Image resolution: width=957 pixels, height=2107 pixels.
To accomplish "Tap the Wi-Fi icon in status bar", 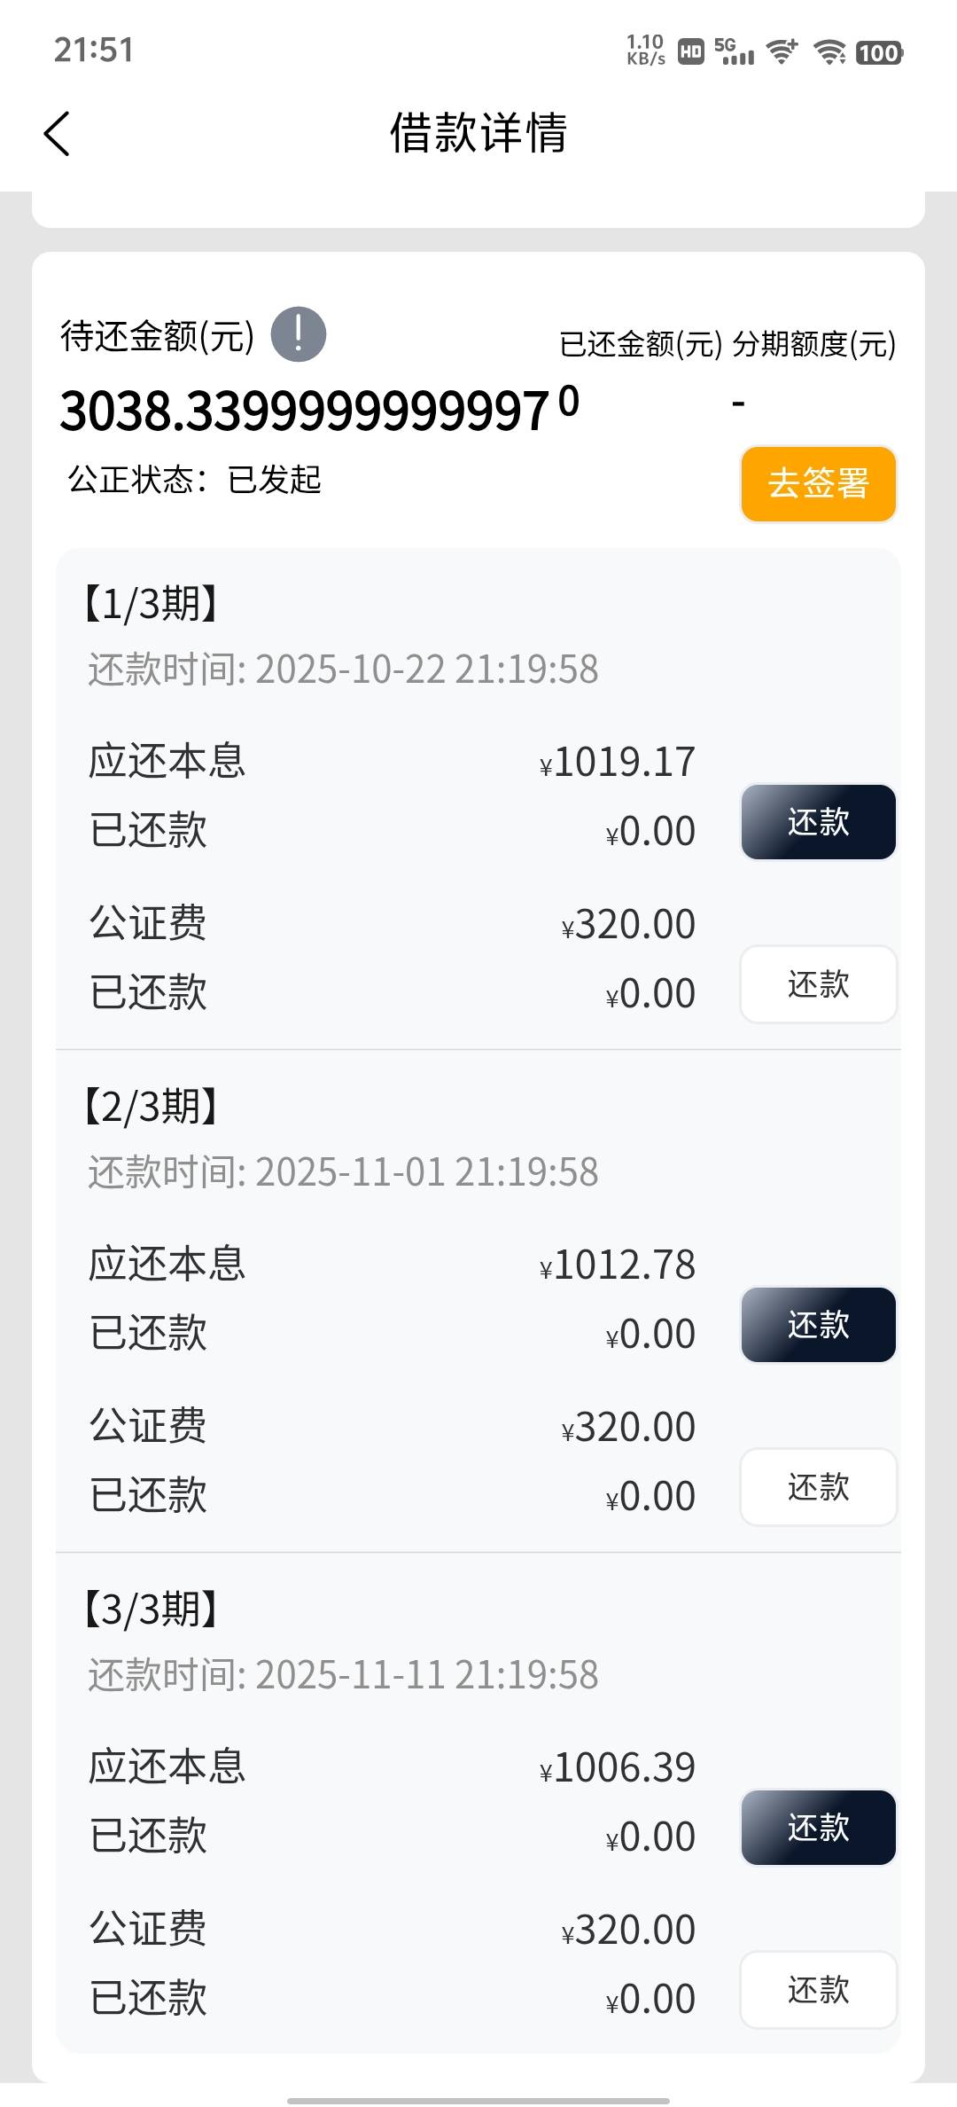I will [x=829, y=52].
